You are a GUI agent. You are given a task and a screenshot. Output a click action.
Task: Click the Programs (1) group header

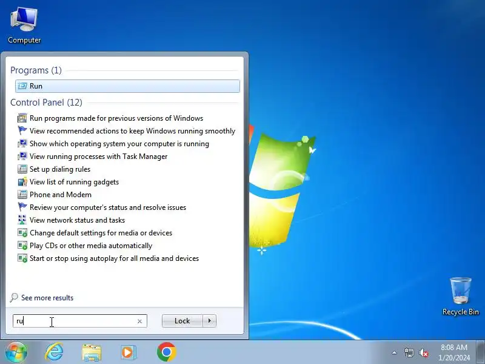coord(36,70)
